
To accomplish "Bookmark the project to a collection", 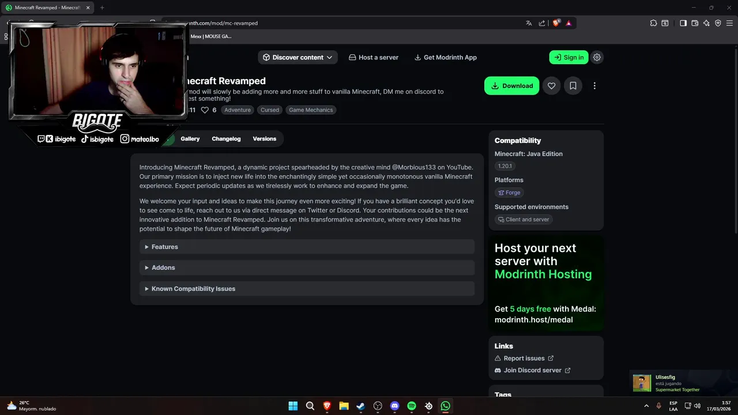I will click(573, 86).
